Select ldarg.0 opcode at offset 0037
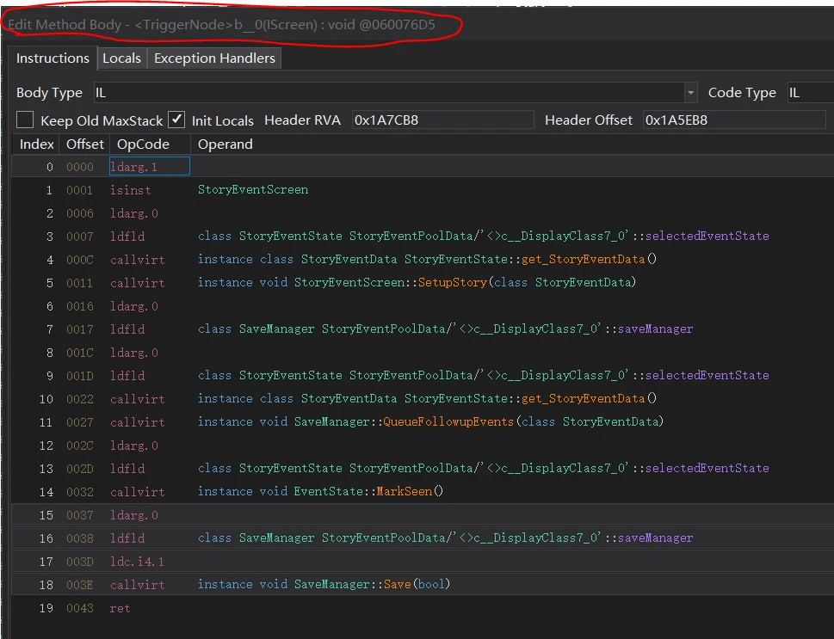Viewport: 834px width, 639px height. [134, 515]
